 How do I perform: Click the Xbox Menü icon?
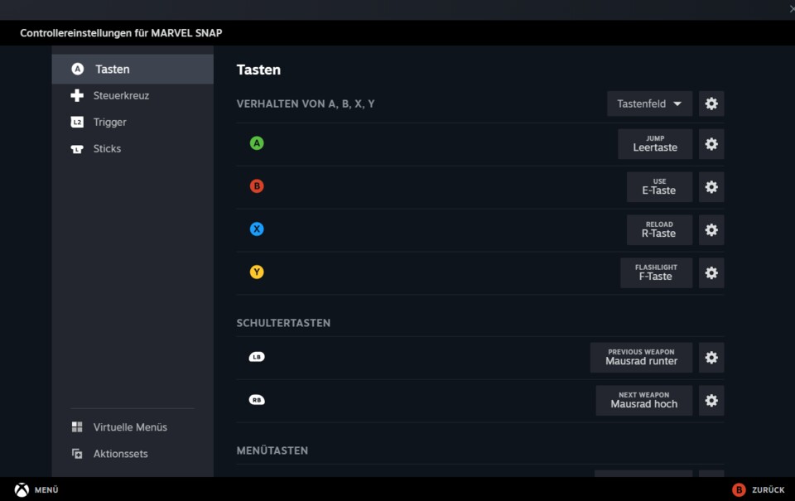[x=22, y=489]
